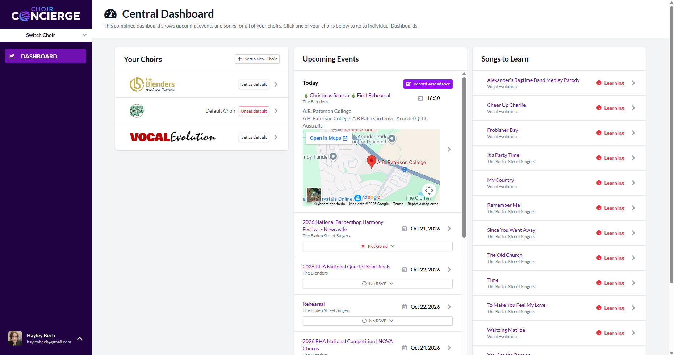Set The Blenders as default choir
The height and width of the screenshot is (355, 674).
point(254,84)
